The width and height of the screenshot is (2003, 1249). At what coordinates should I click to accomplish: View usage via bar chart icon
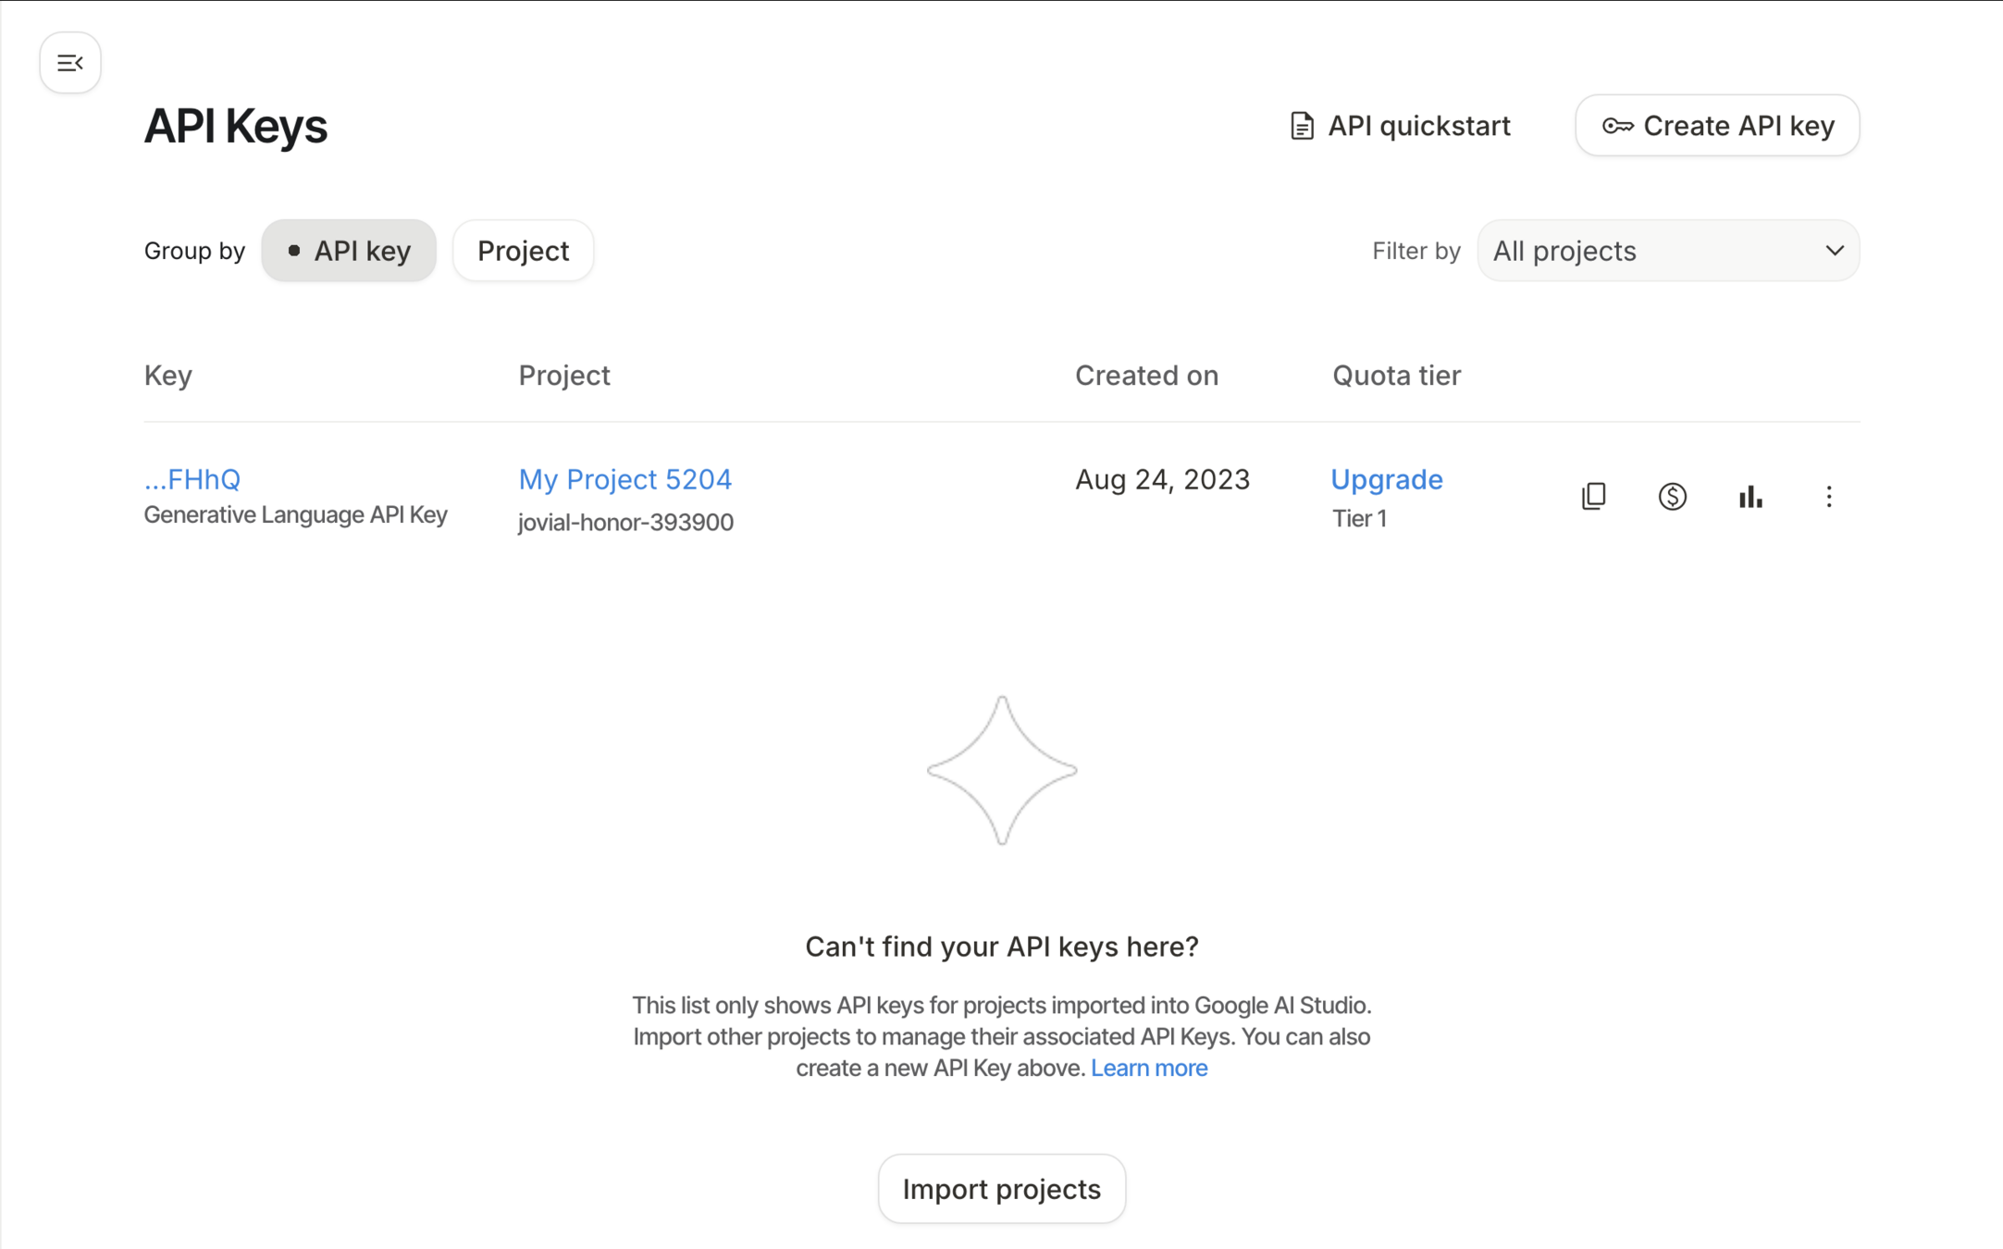click(1750, 497)
